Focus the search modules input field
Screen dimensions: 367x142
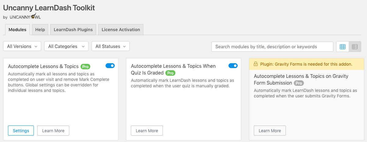tap(272, 47)
